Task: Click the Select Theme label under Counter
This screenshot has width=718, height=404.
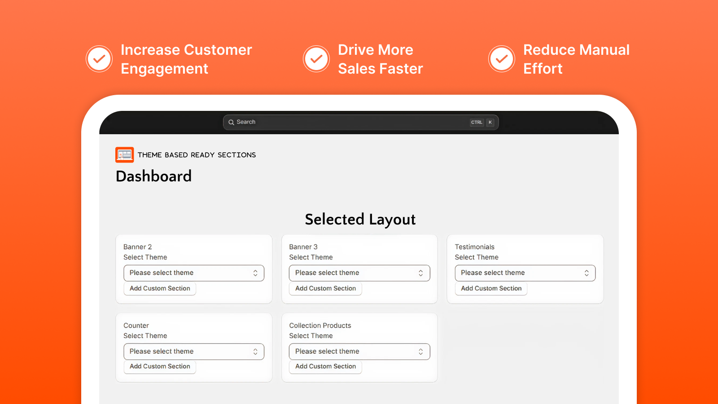Action: 145,336
